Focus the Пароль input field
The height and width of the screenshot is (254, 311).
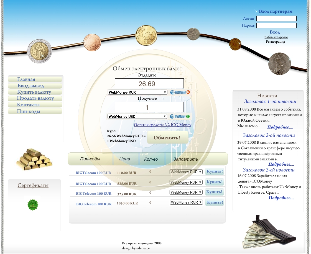[276, 25]
